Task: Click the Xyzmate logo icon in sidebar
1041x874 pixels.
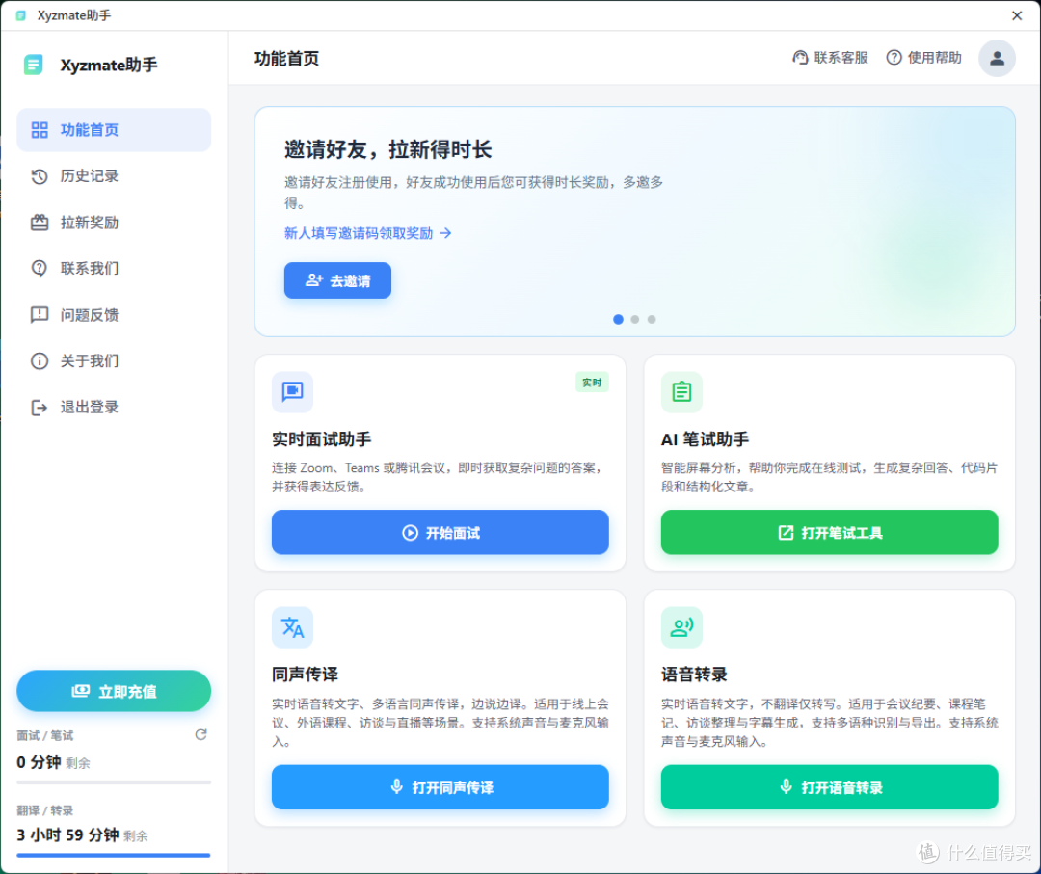Action: point(33,65)
